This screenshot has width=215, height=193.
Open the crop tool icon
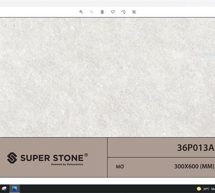click(x=134, y=12)
